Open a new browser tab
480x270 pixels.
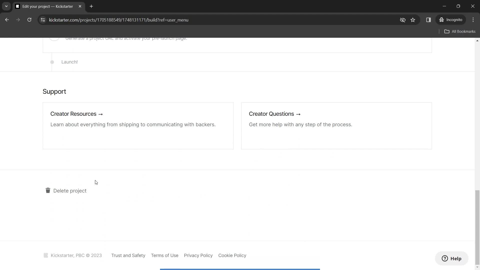[91, 6]
